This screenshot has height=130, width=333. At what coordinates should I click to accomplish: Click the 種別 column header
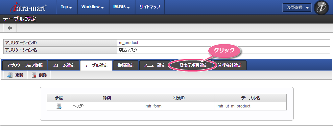tap(107, 98)
